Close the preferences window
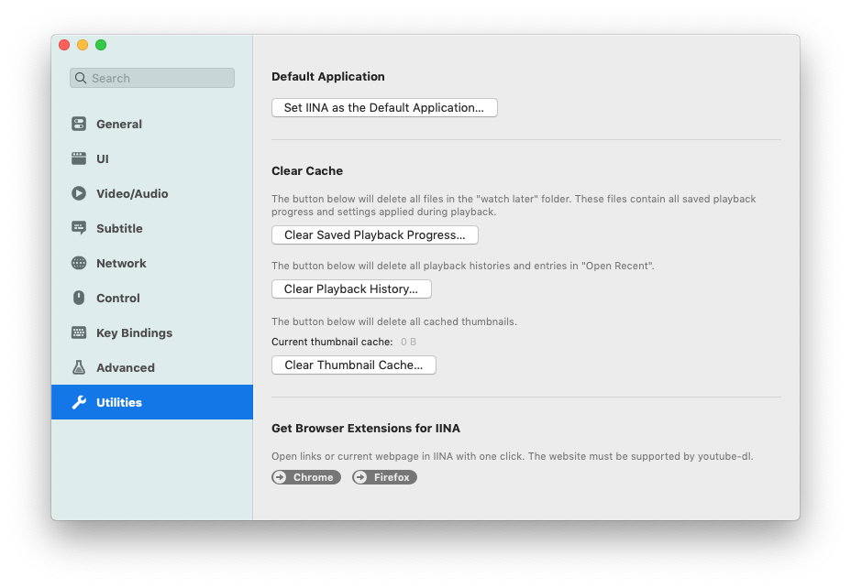 tap(64, 45)
